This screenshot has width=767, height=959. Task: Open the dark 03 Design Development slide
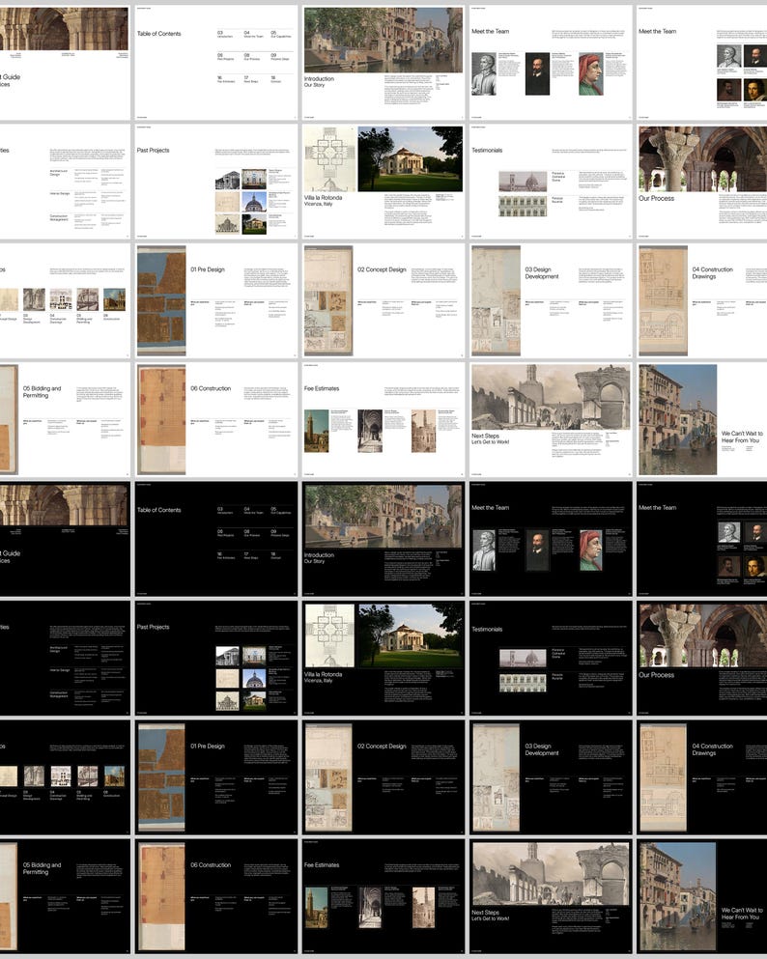click(x=551, y=777)
